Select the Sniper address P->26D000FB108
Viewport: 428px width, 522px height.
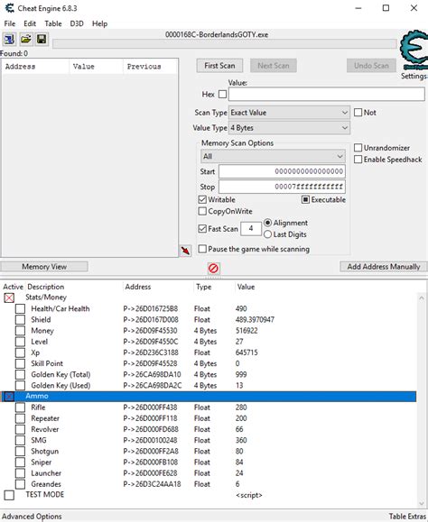point(150,462)
